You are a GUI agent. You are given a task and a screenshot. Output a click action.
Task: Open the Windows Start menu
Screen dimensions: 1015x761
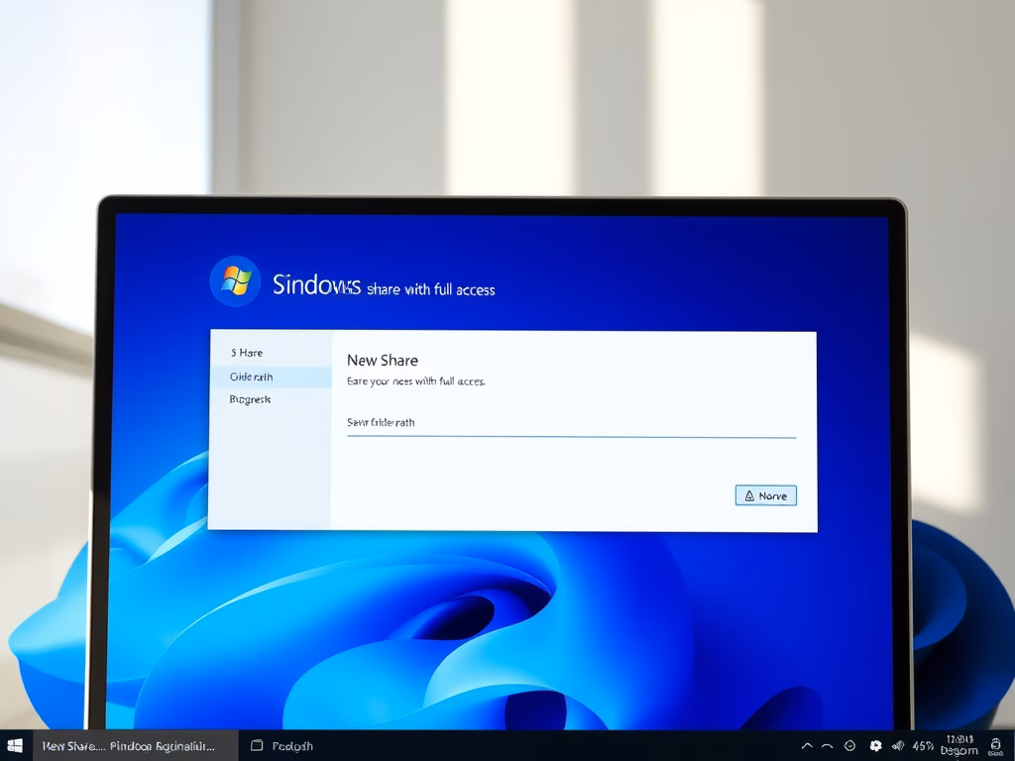point(15,745)
